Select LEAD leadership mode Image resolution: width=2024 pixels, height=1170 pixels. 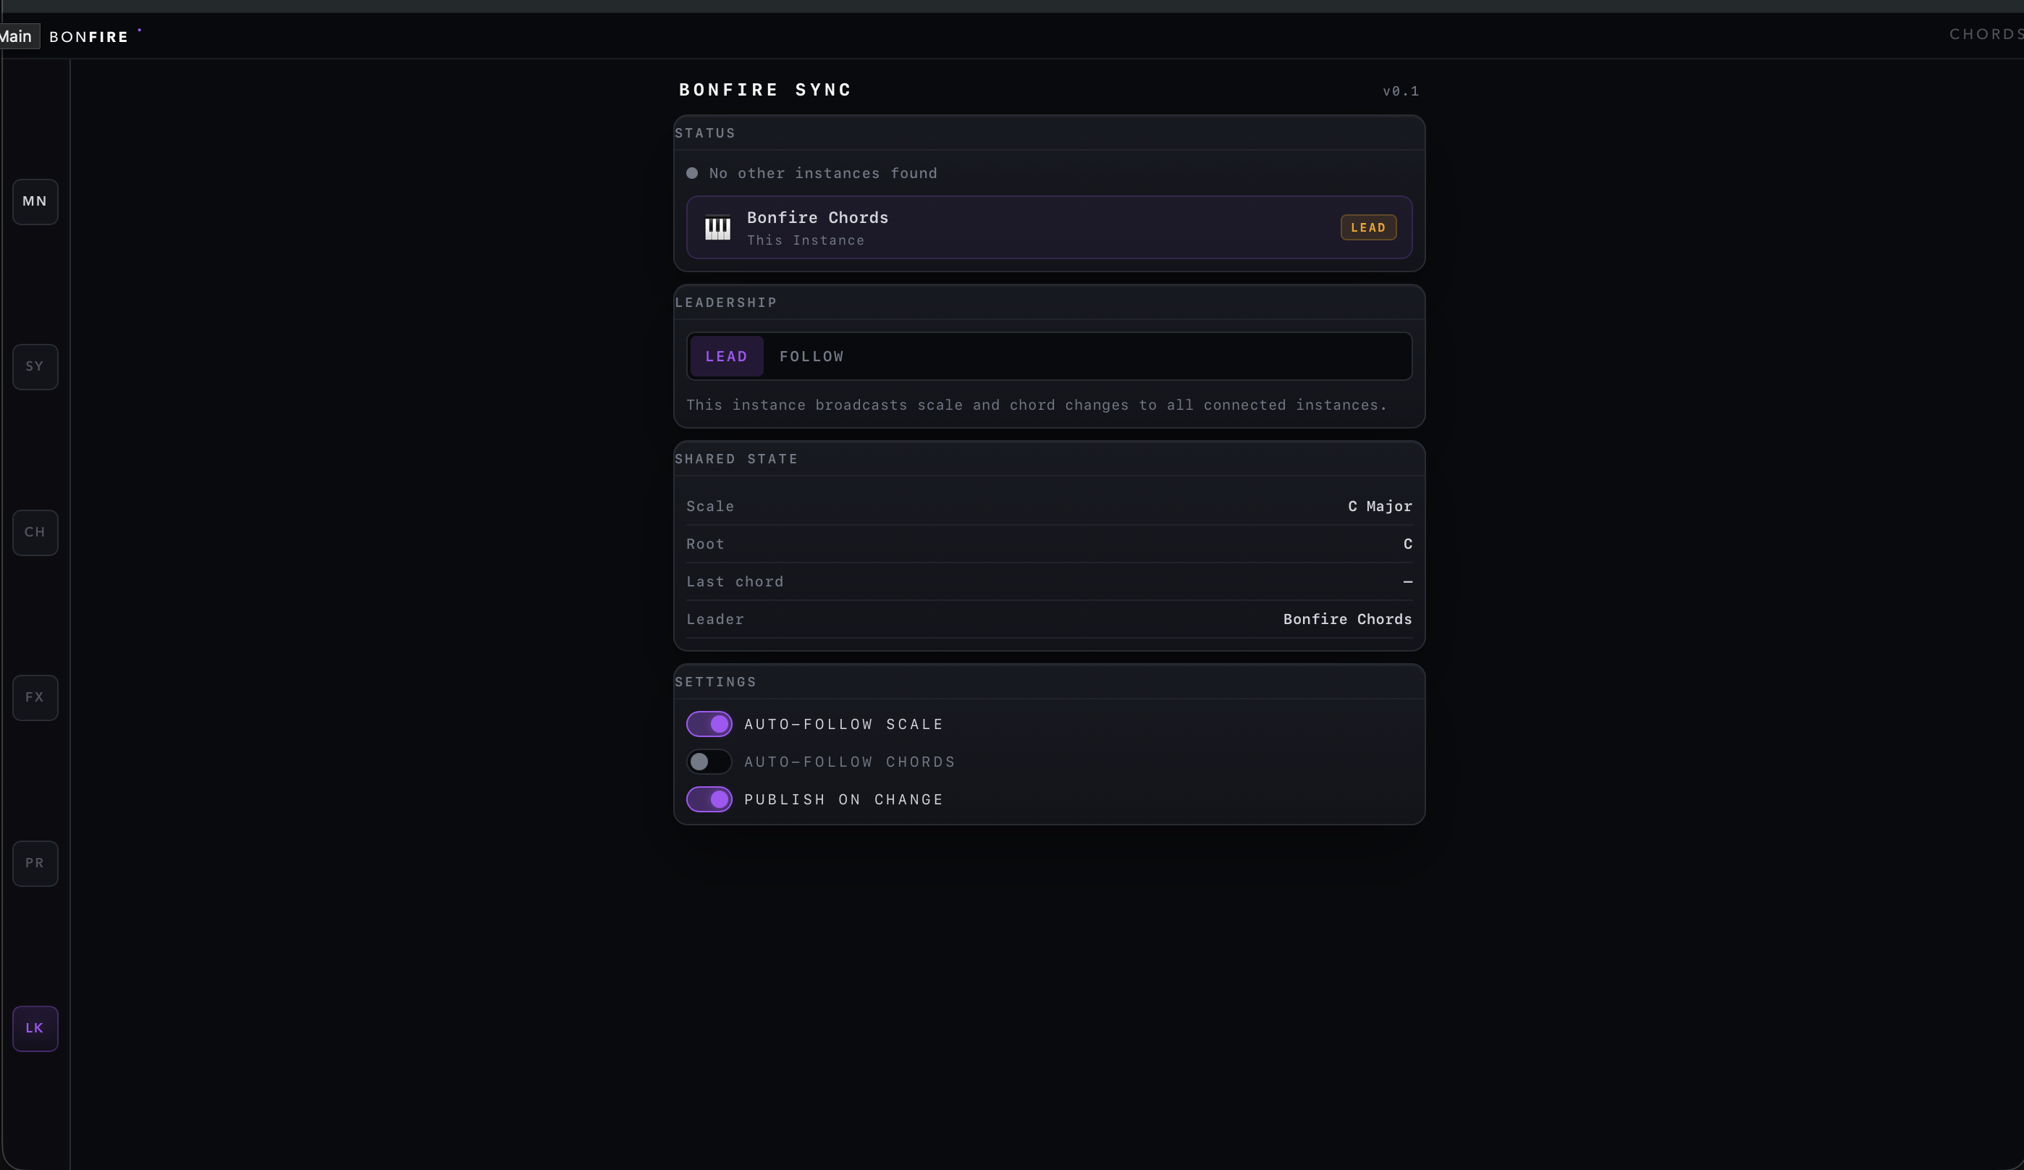pos(726,357)
